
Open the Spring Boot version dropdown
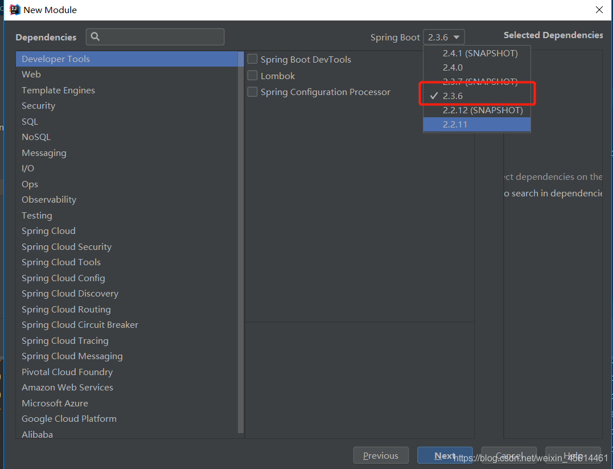pos(444,37)
